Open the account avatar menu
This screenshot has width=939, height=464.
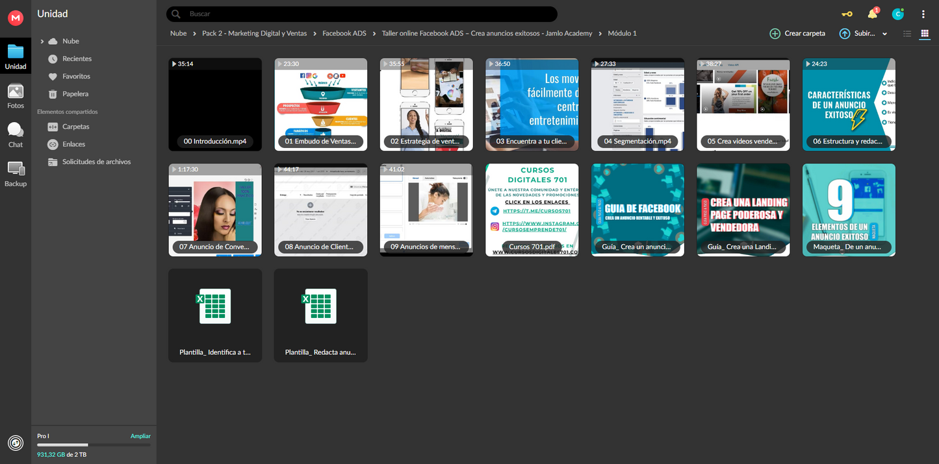[897, 14]
